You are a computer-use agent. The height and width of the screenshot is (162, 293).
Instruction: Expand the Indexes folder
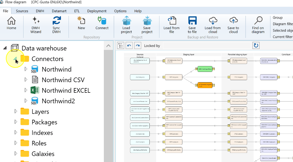(16, 133)
